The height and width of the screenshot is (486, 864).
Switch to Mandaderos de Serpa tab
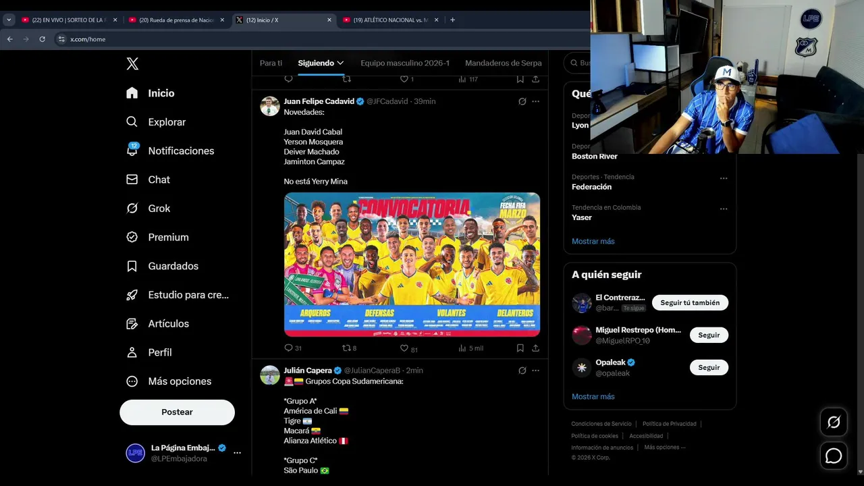coord(504,63)
